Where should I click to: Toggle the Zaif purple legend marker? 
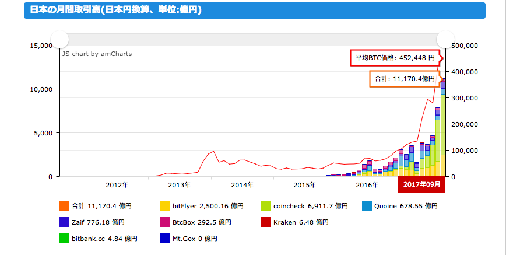(64, 222)
